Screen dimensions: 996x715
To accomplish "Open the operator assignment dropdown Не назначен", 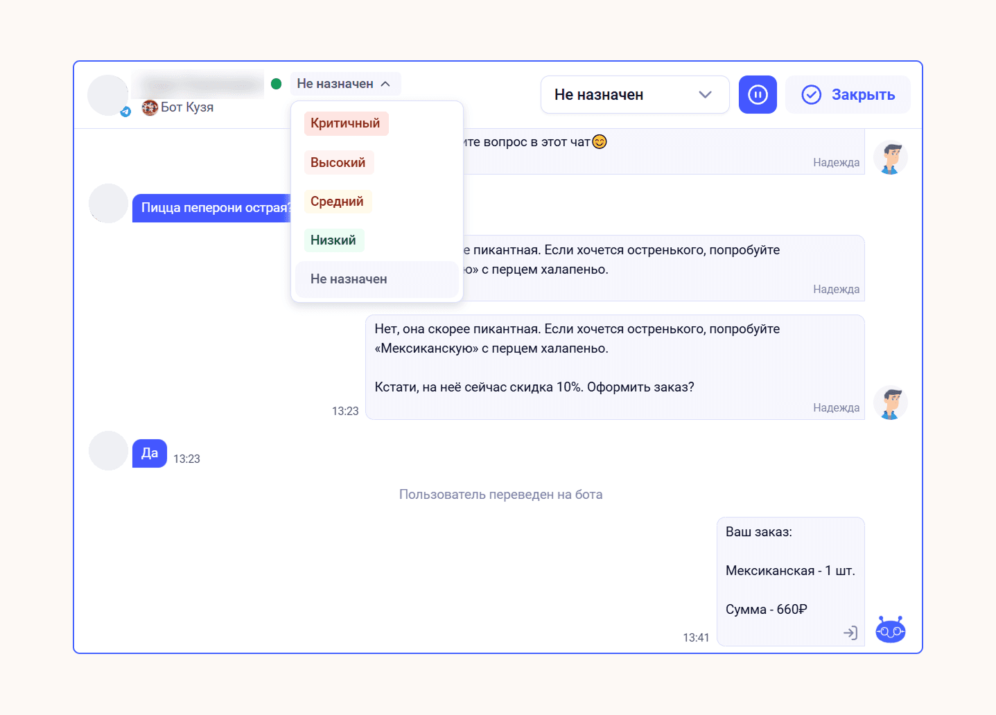I will pyautogui.click(x=635, y=95).
